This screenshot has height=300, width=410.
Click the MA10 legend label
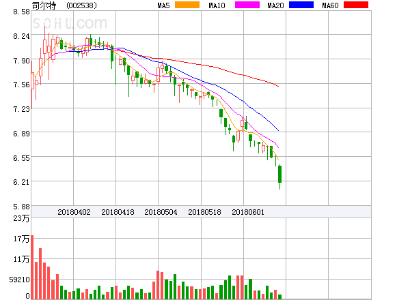pos(217,5)
